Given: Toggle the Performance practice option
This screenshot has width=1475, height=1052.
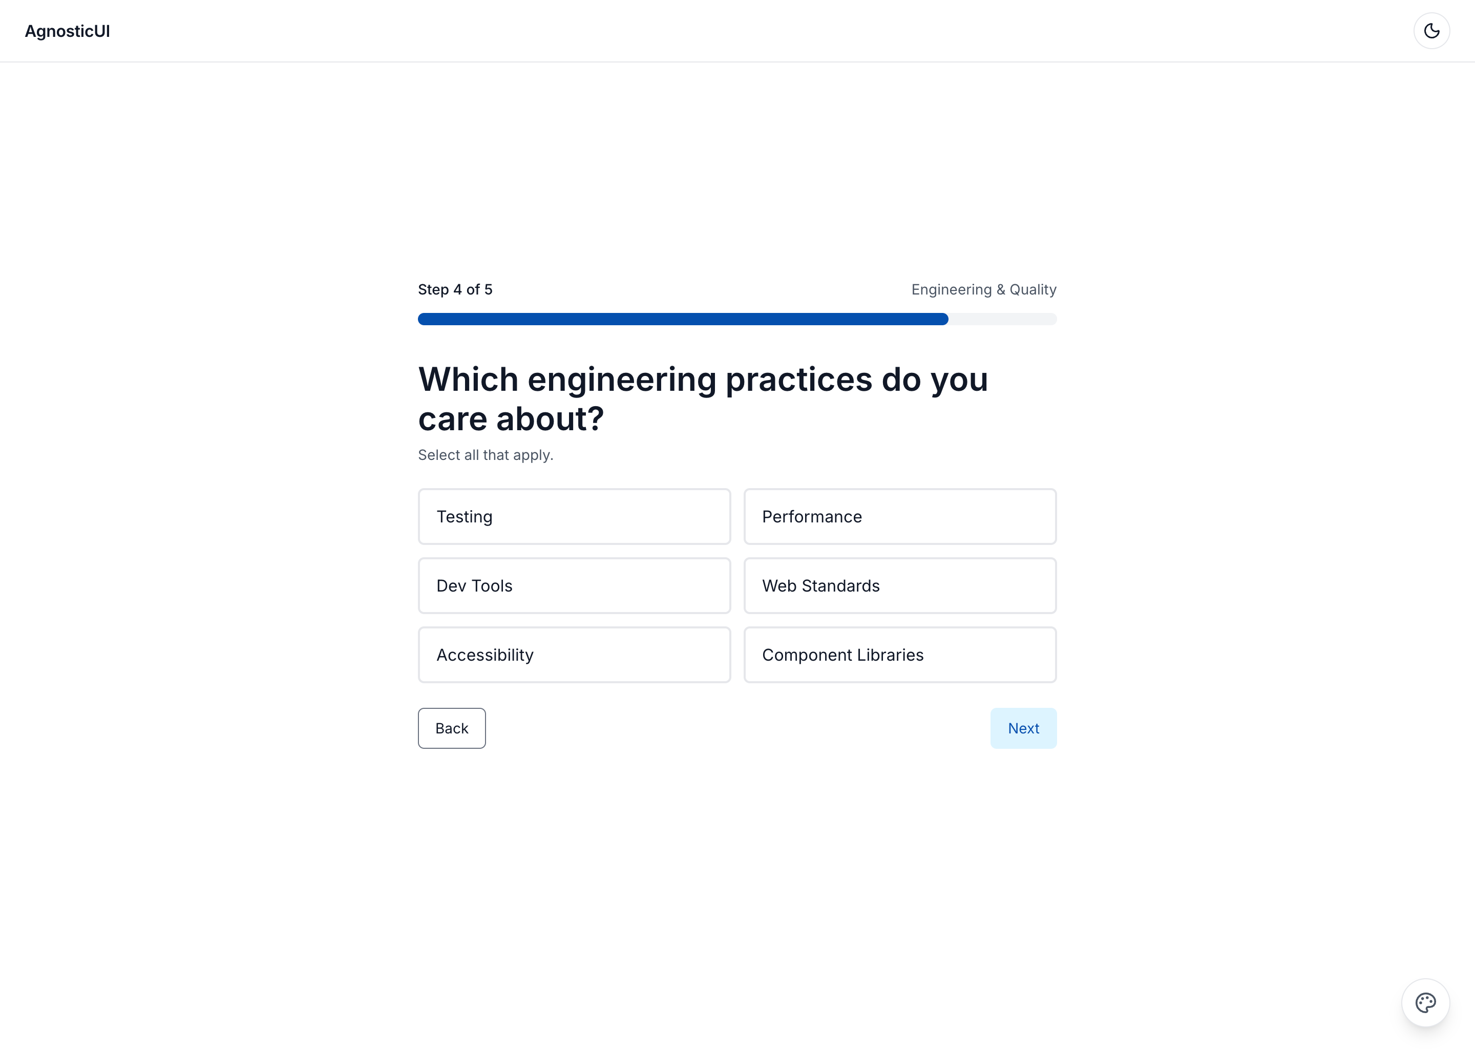Looking at the screenshot, I should pyautogui.click(x=899, y=516).
